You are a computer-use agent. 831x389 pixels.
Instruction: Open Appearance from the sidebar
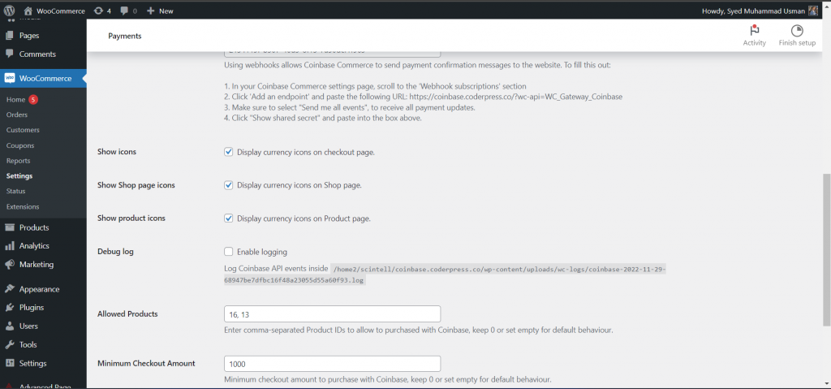coord(39,289)
